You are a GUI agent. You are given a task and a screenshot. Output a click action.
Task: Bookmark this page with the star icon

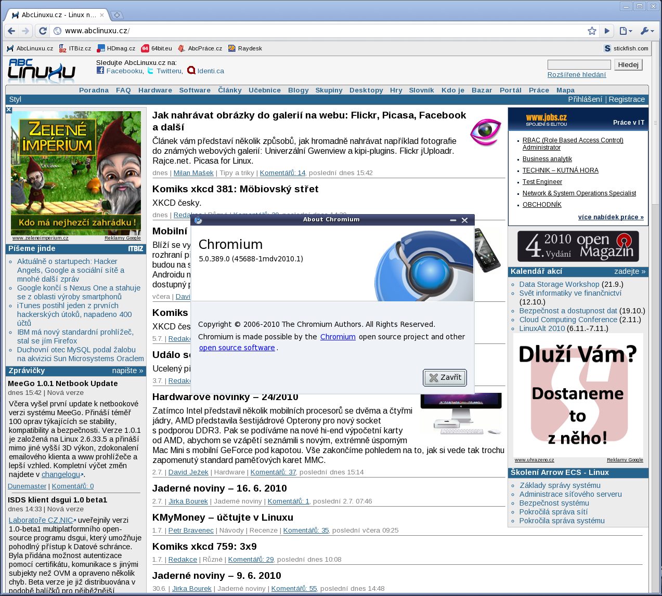coord(592,31)
